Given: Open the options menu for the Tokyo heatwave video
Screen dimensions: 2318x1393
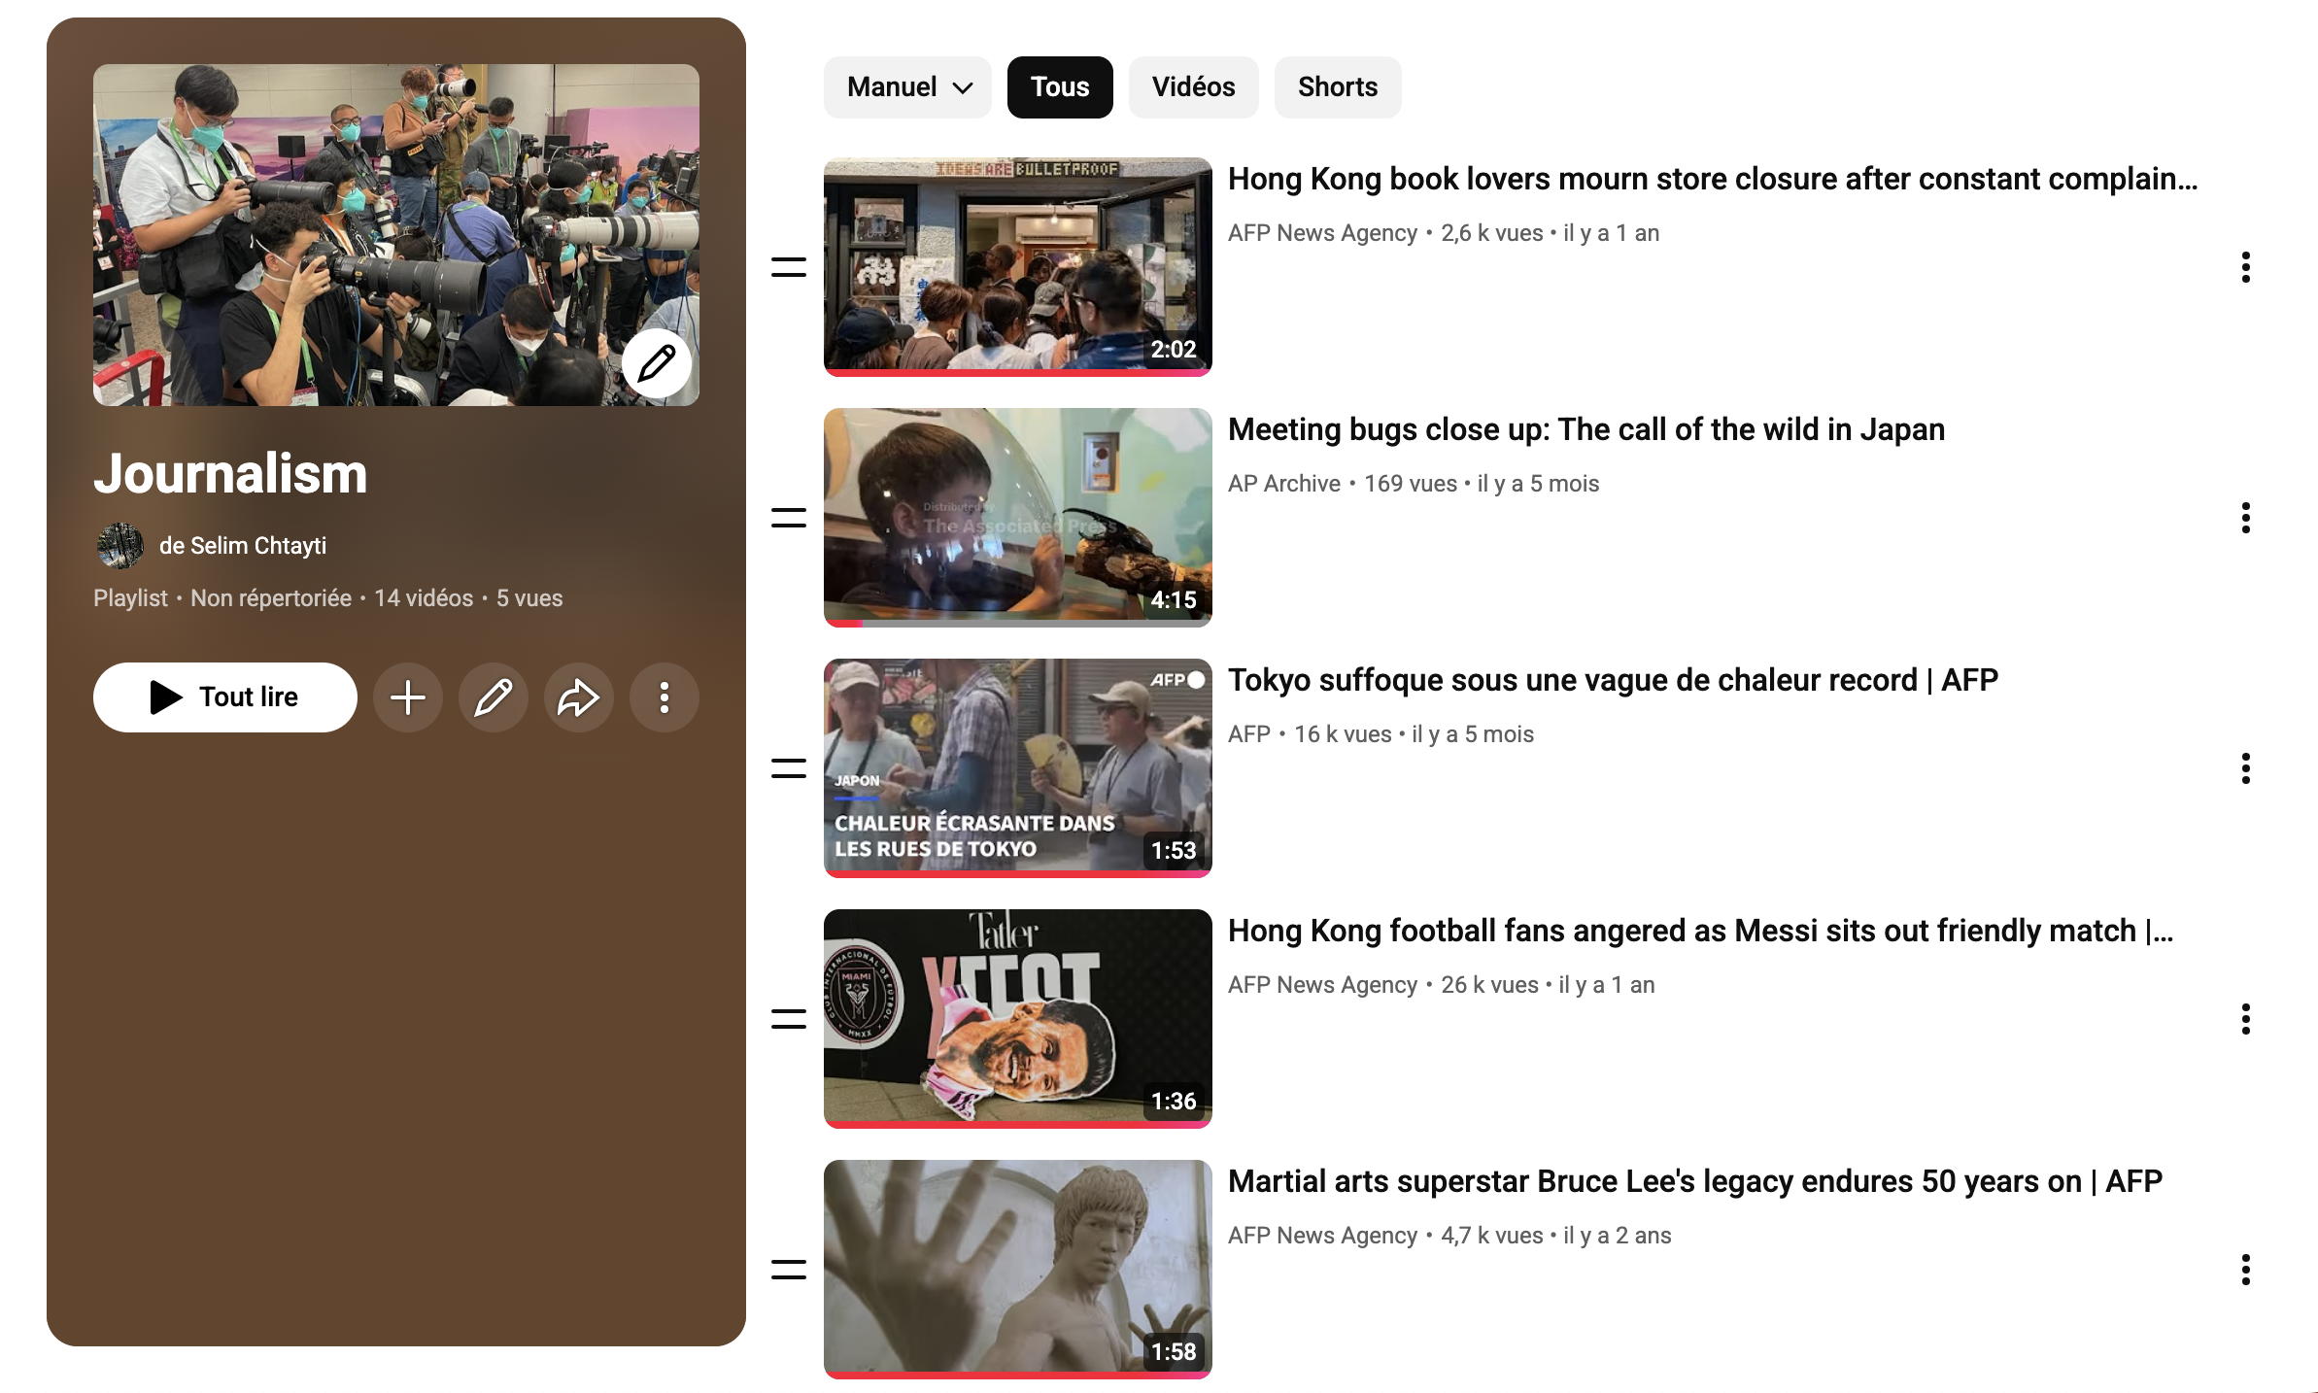Looking at the screenshot, I should coord(2247,767).
